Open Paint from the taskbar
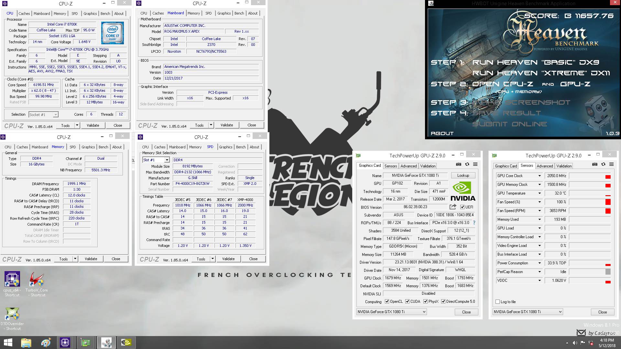The width and height of the screenshot is (621, 349). pyautogui.click(x=46, y=343)
